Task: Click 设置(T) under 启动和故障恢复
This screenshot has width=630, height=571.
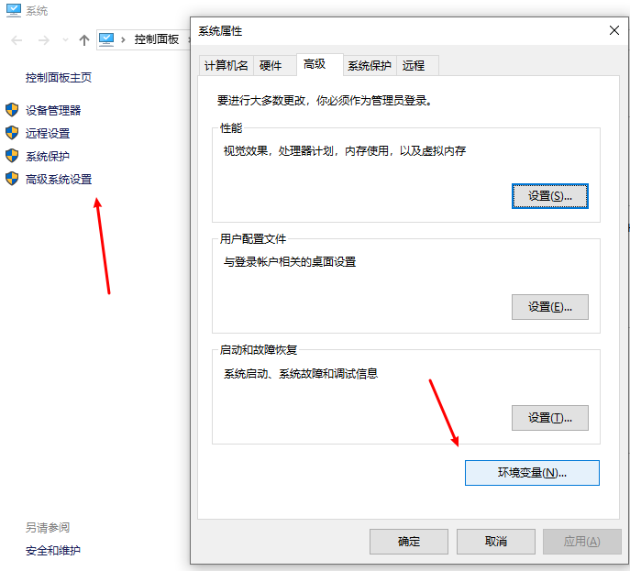Action: (549, 418)
